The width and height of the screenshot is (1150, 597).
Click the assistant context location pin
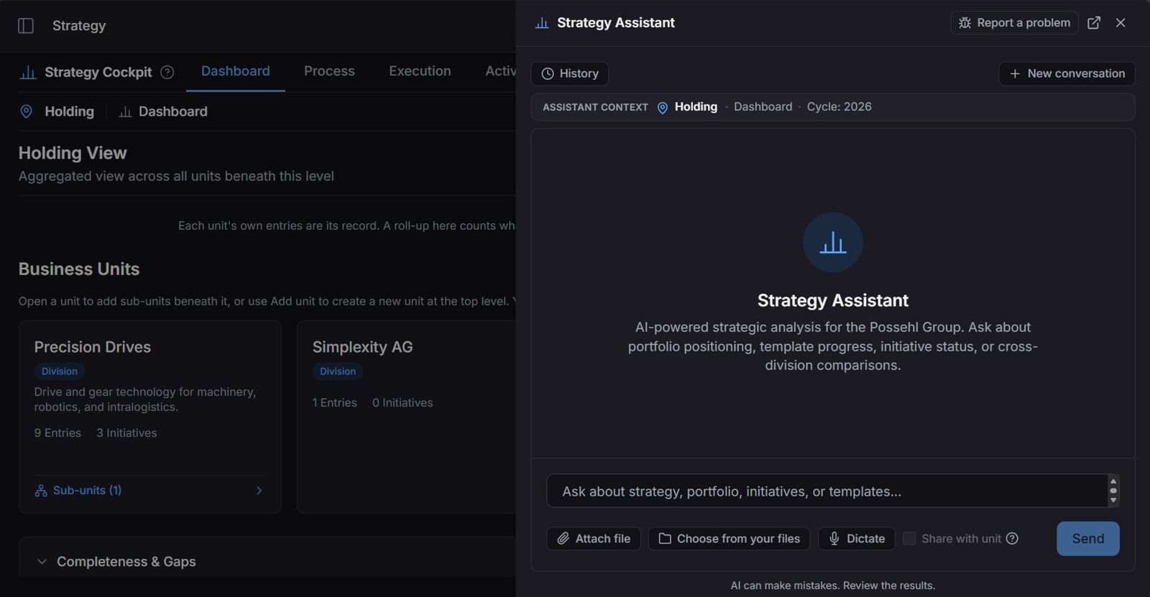[x=663, y=107]
